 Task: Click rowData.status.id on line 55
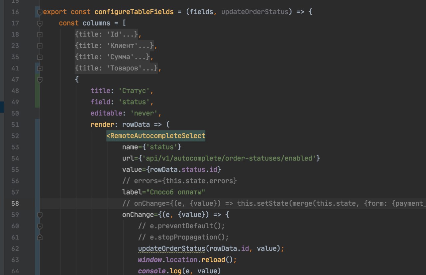coord(184,170)
